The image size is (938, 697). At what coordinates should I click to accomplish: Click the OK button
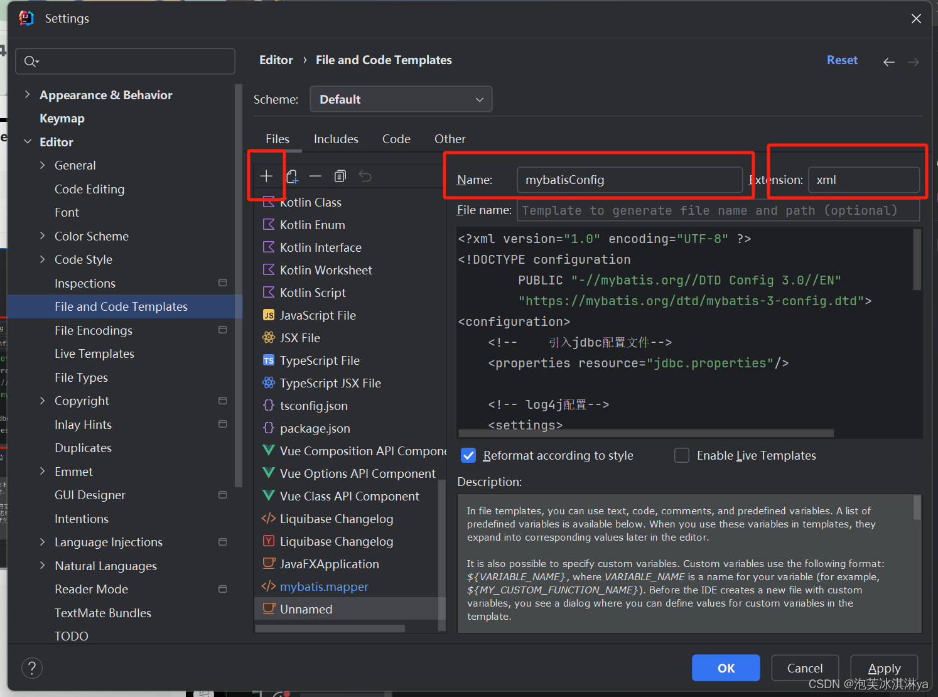tap(725, 667)
